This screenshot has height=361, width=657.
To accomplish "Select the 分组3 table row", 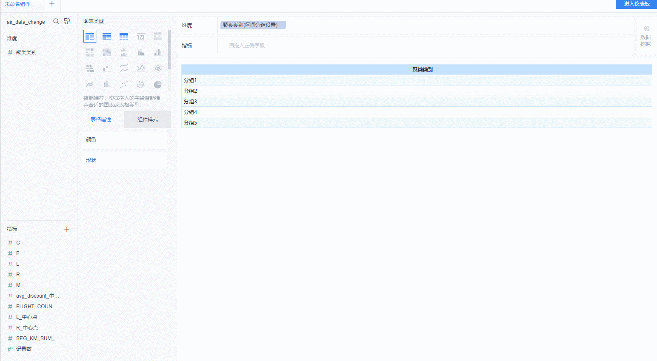I will point(417,102).
